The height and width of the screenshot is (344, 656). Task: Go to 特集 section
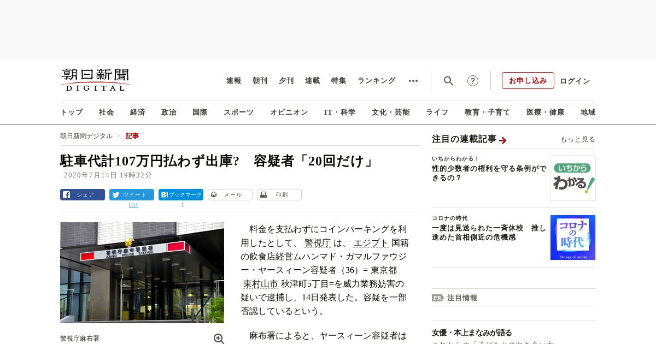pyautogui.click(x=339, y=81)
